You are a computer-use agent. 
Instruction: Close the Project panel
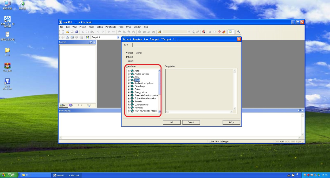94,42
